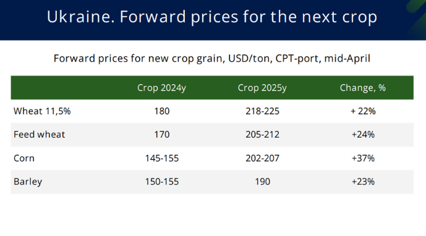This screenshot has height=236, width=426.
Task: Select the table subtitle about USD/ton CPT-port
Action: pos(212,58)
